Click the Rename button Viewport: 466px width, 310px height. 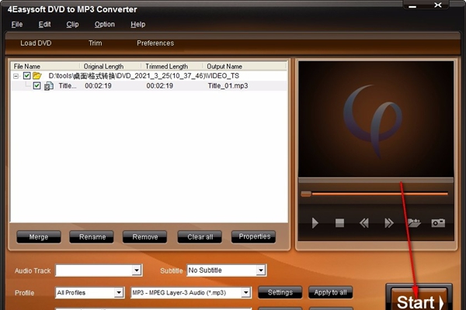92,236
